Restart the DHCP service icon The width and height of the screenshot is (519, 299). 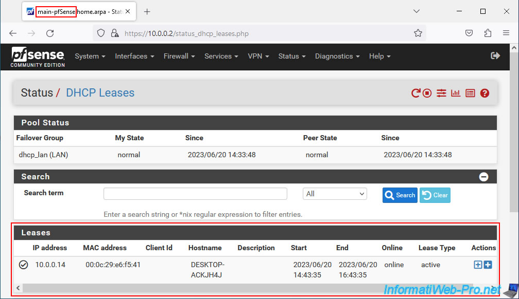point(416,93)
